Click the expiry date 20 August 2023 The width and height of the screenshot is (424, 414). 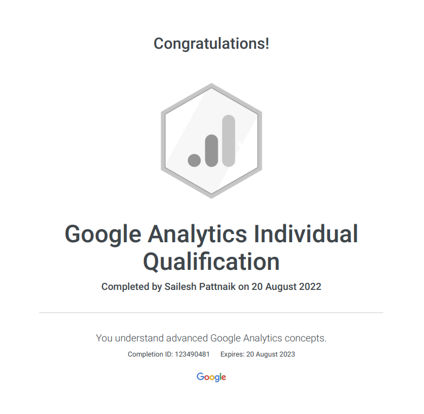270,354
